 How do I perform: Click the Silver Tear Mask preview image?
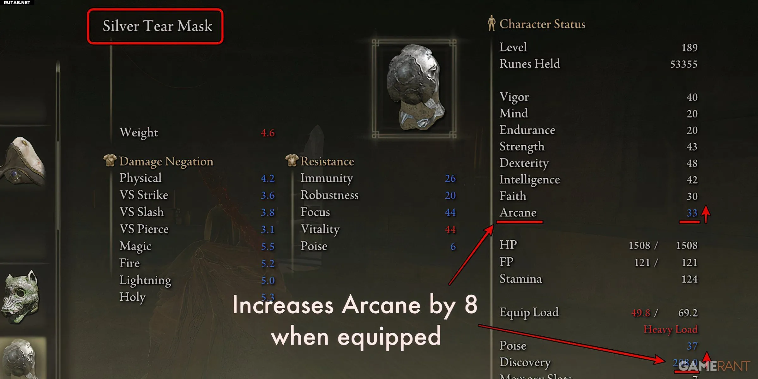click(x=414, y=88)
